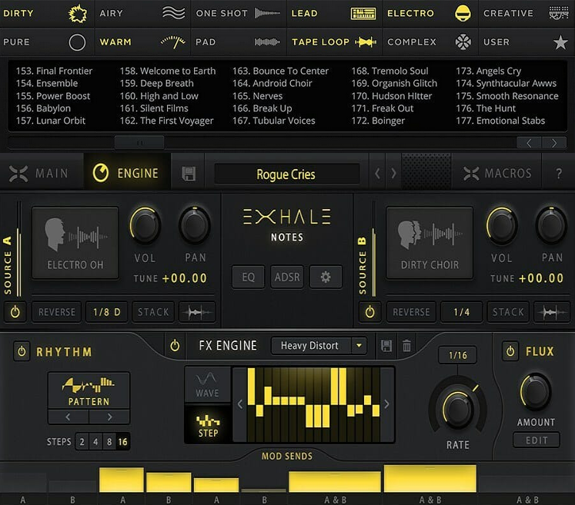Viewport: 575px width, 505px height.
Task: Adjust Source A PAN knob
Action: coord(195,225)
